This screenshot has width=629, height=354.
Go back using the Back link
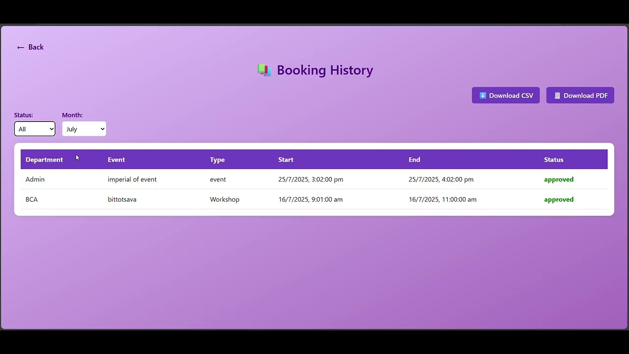coord(30,47)
